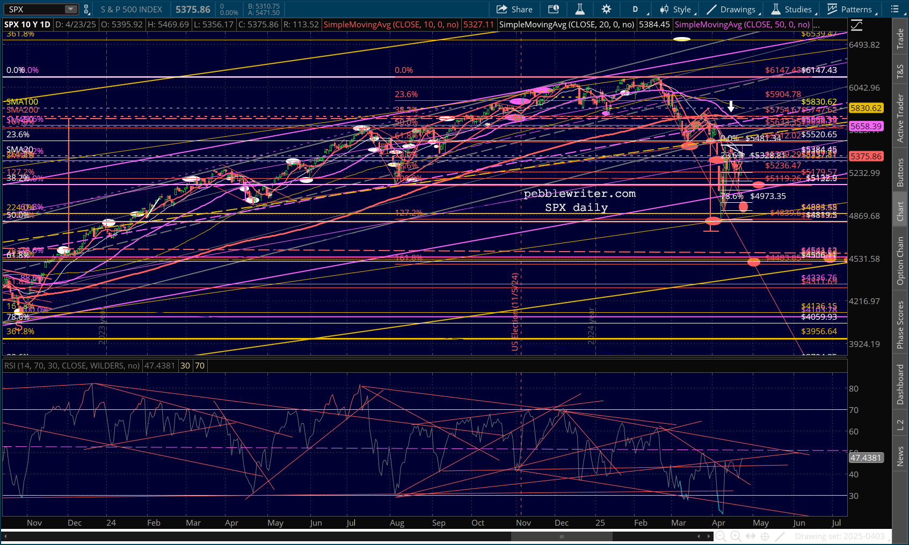Click the zoom in magnifier icon
Image resolution: width=909 pixels, height=545 pixels.
(736, 536)
